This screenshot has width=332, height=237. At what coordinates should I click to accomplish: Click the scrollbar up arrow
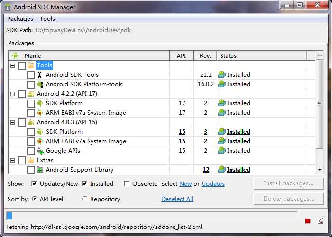(320, 55)
